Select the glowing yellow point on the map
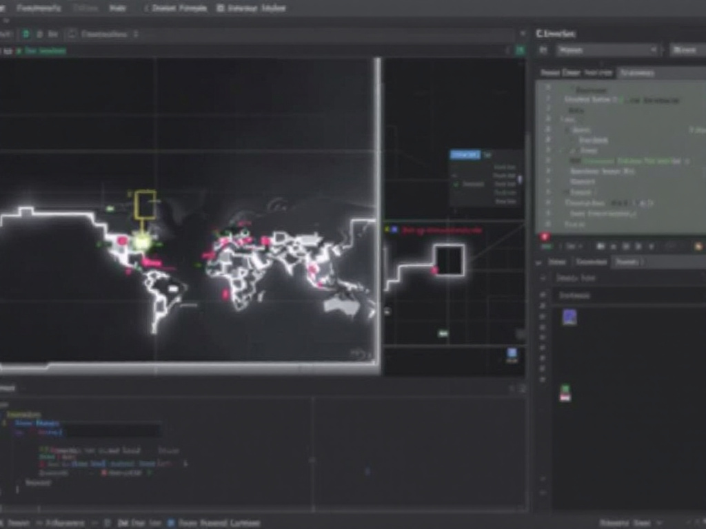This screenshot has width=706, height=529. [x=142, y=242]
